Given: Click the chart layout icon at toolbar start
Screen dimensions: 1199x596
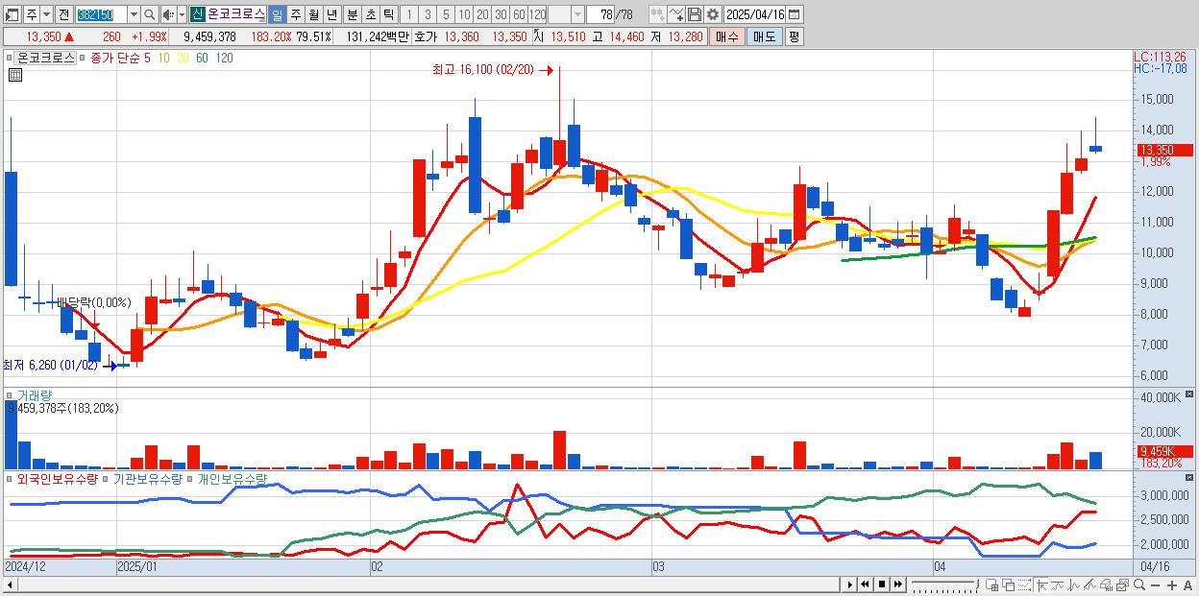Looking at the screenshot, I should tap(12, 14).
